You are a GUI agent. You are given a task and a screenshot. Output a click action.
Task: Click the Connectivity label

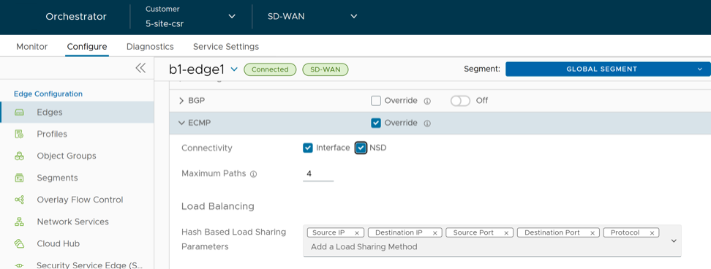(x=207, y=148)
